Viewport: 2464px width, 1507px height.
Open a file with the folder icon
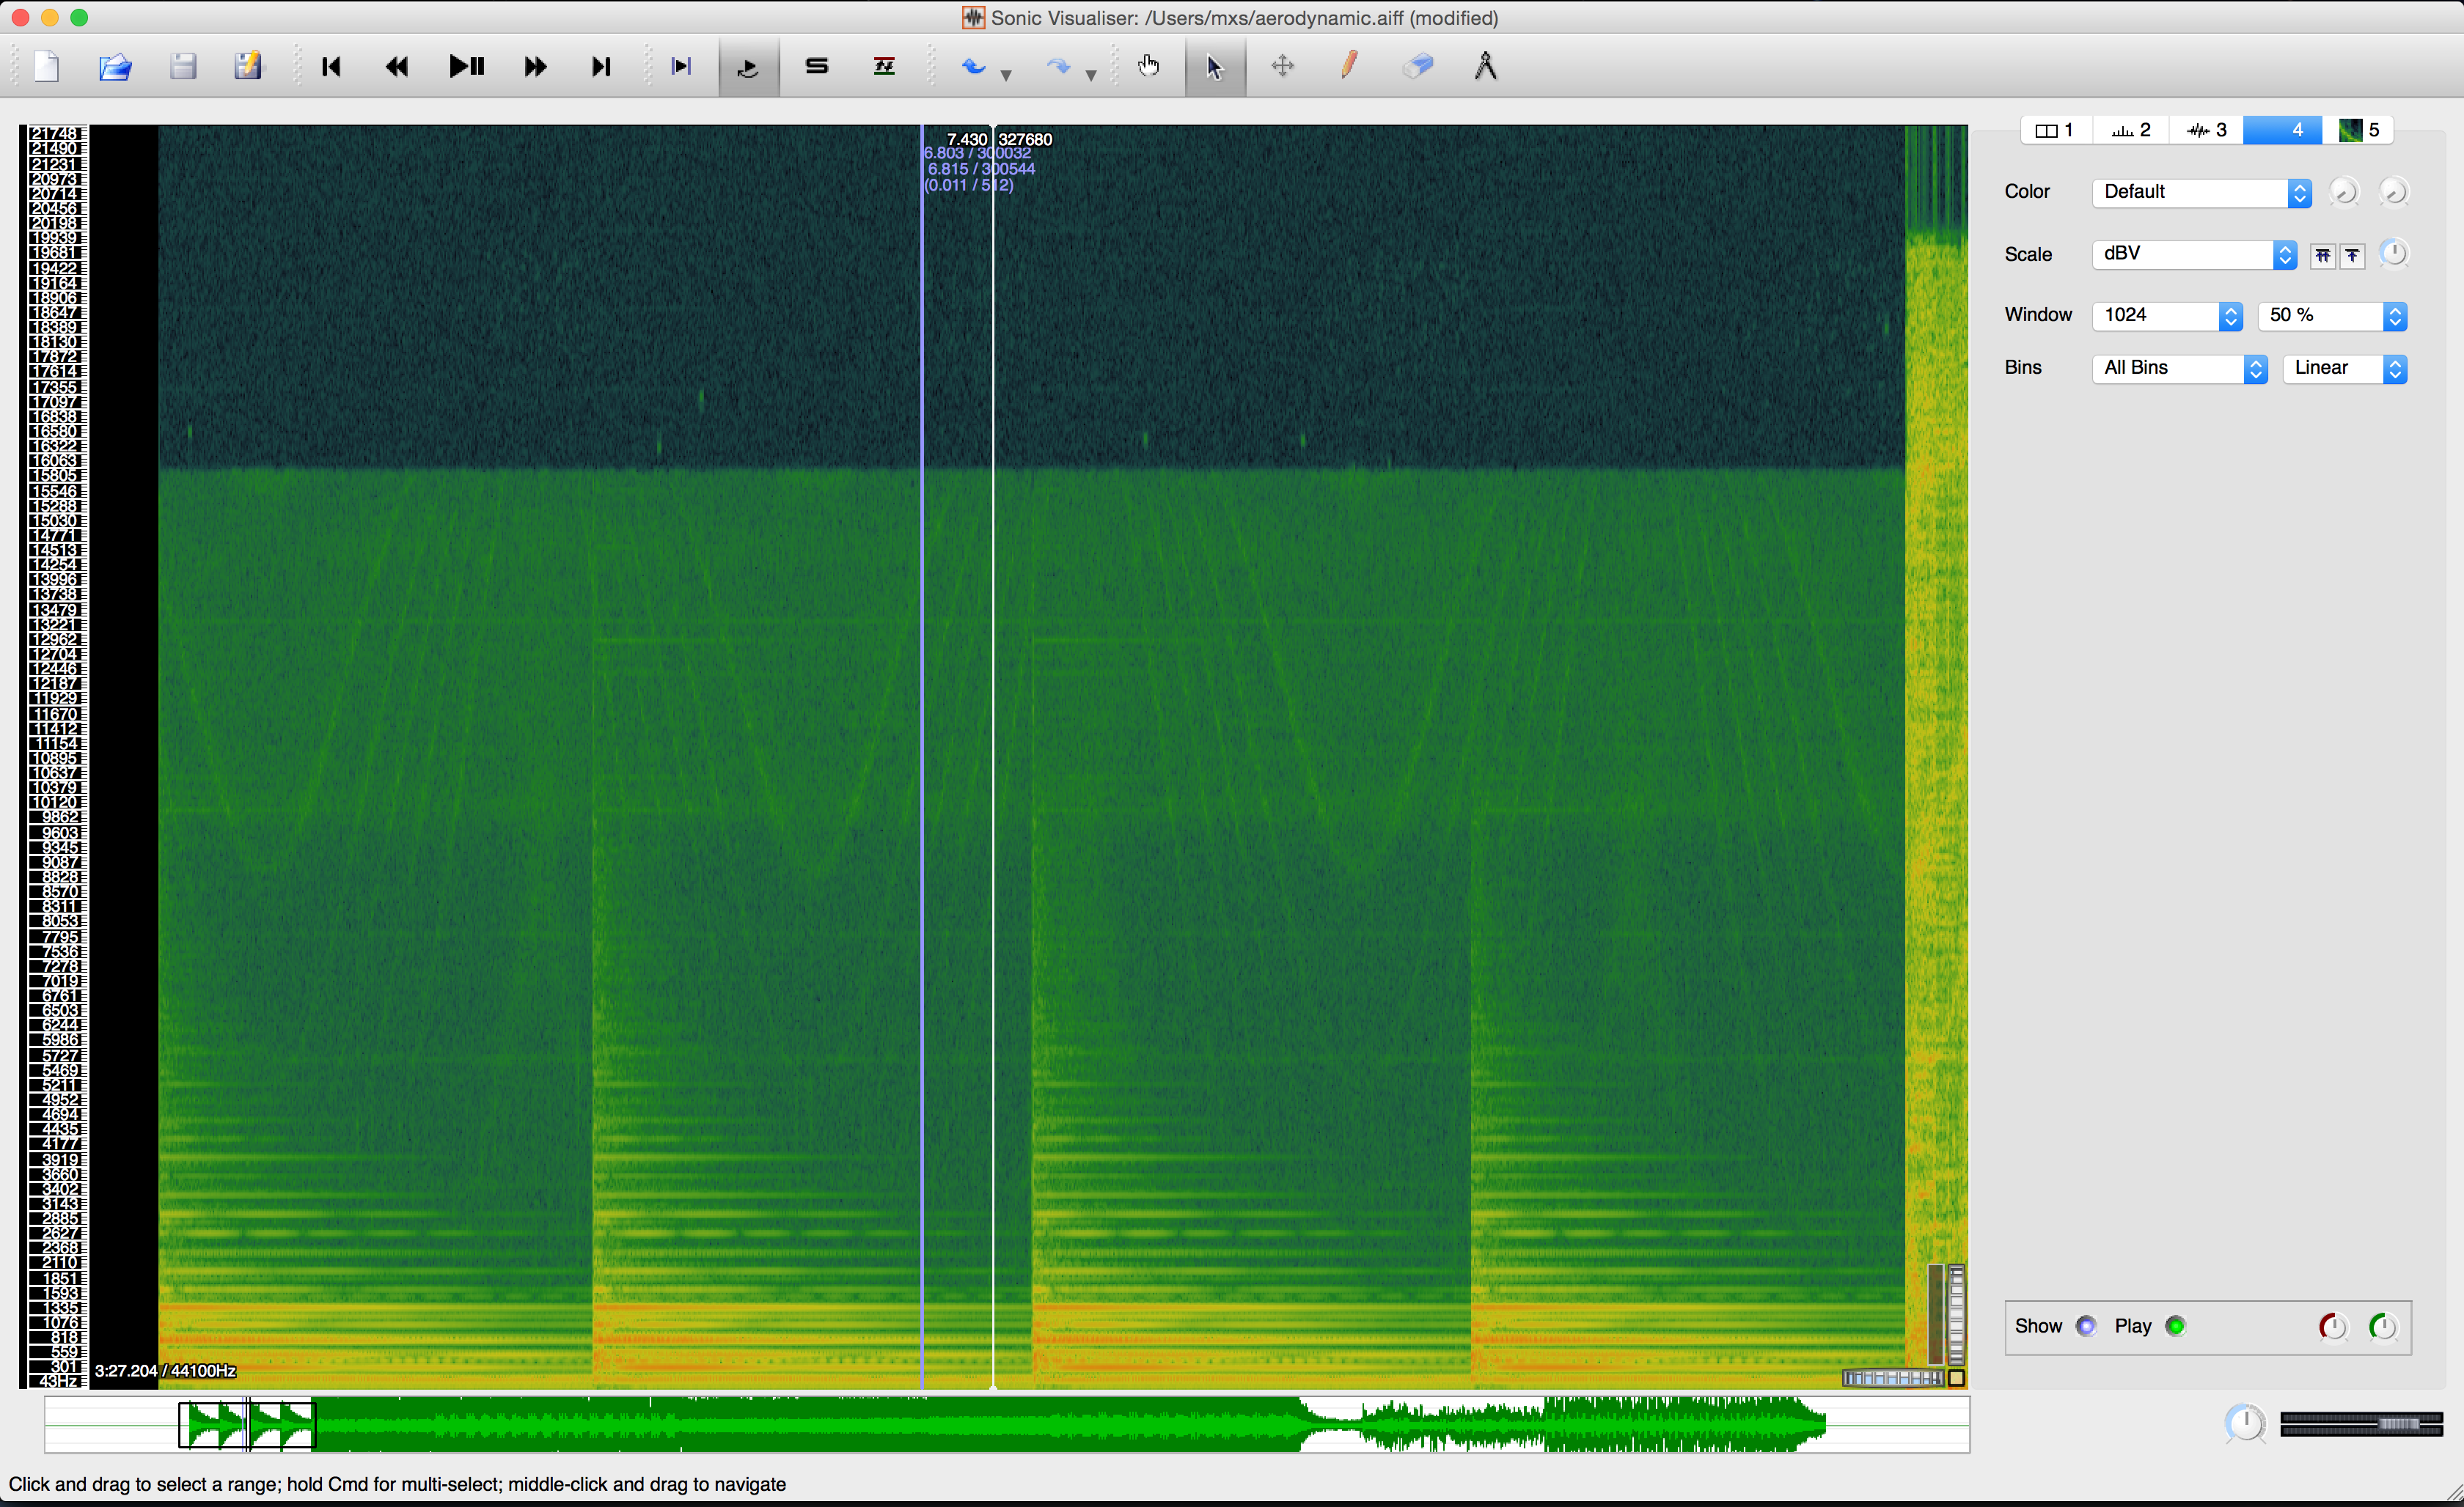pyautogui.click(x=115, y=67)
